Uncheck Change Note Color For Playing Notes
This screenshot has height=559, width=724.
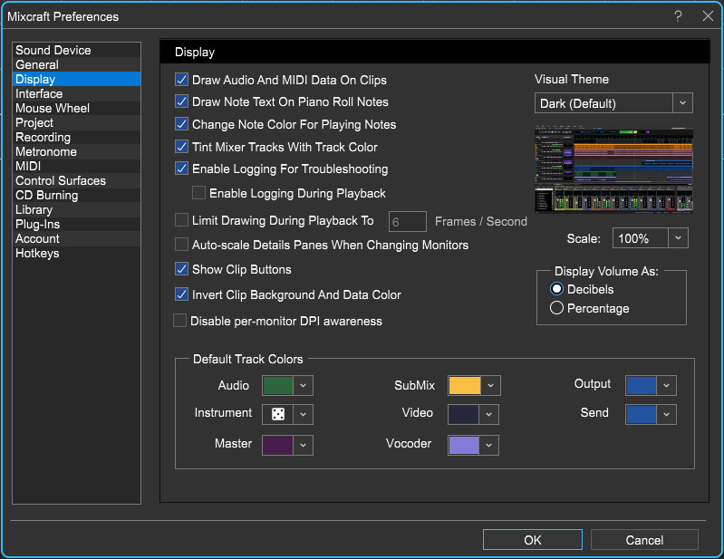(x=181, y=124)
